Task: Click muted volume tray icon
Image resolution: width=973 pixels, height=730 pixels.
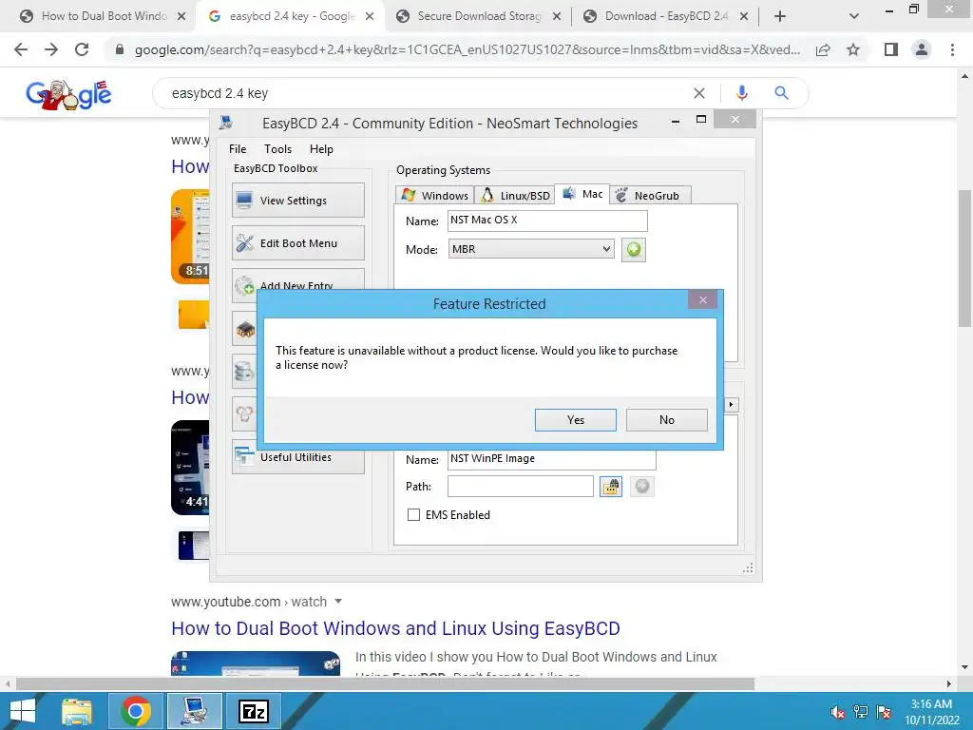Action: 838,712
